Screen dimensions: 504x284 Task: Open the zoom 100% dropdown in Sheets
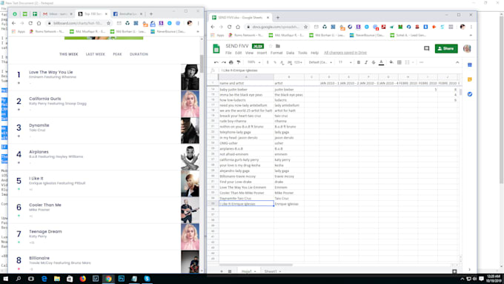click(254, 62)
